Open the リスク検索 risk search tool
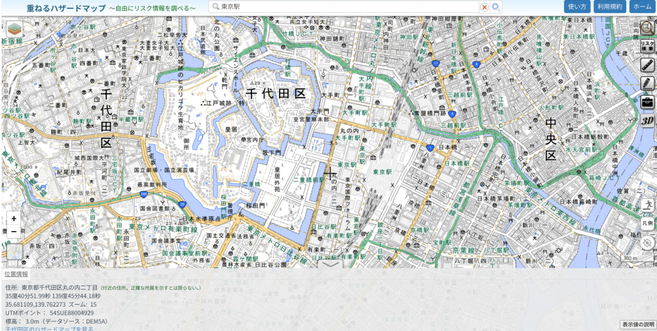 point(647,46)
